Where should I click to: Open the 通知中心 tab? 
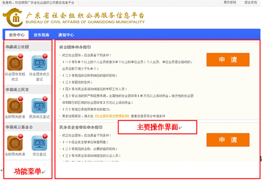click(66, 35)
